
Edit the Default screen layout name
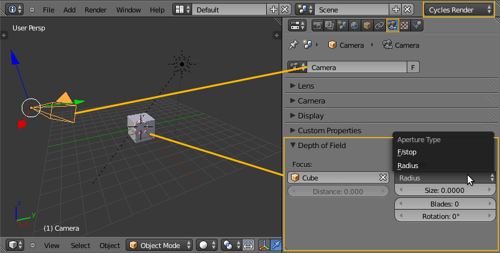[229, 9]
